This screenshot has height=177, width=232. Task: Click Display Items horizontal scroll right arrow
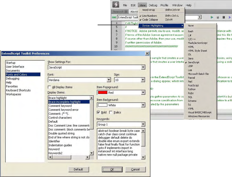pos(88,157)
